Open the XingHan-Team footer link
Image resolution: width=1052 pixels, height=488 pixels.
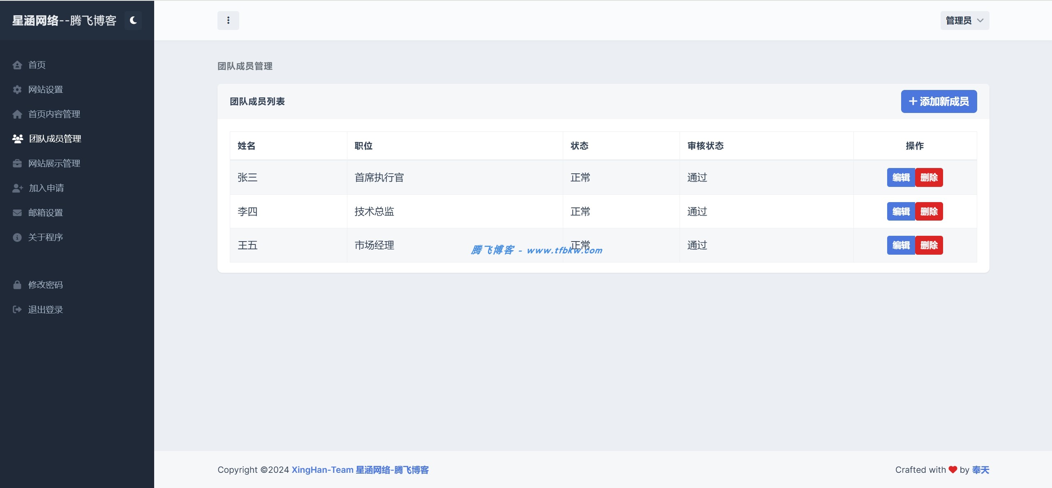tap(322, 470)
